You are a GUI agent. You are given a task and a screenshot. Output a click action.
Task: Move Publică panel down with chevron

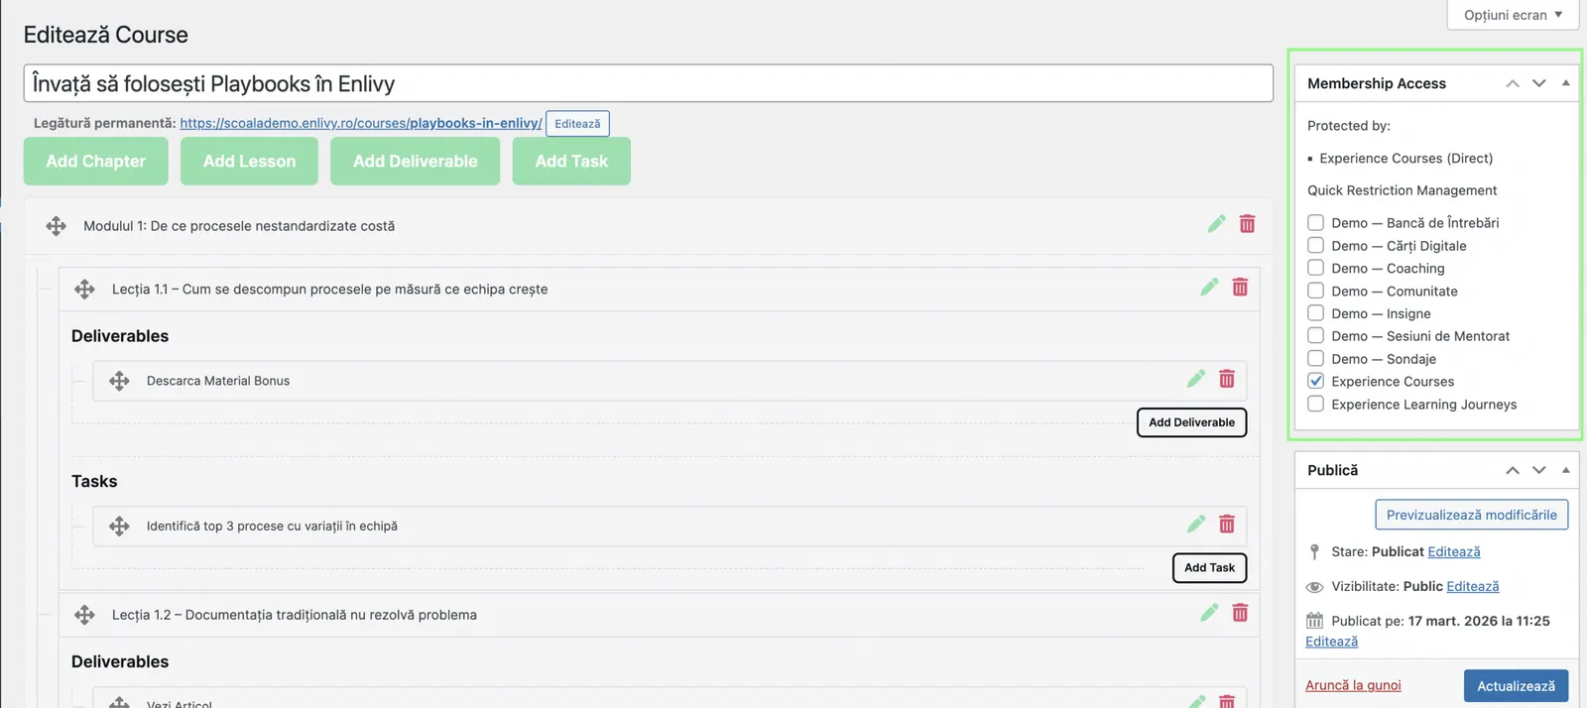pos(1538,470)
